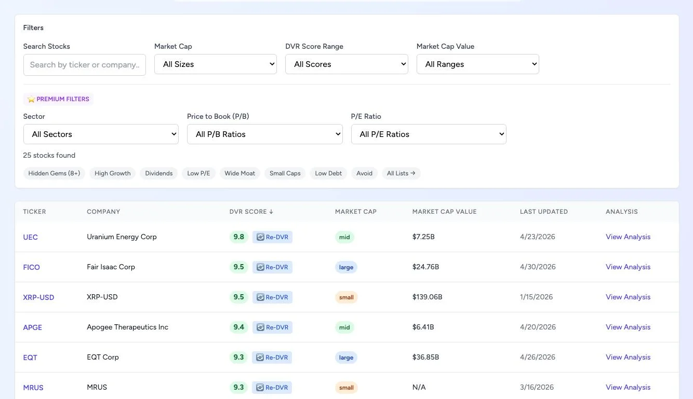Expand the Price to Book ratio dropdown
Image resolution: width=693 pixels, height=399 pixels.
click(x=265, y=134)
